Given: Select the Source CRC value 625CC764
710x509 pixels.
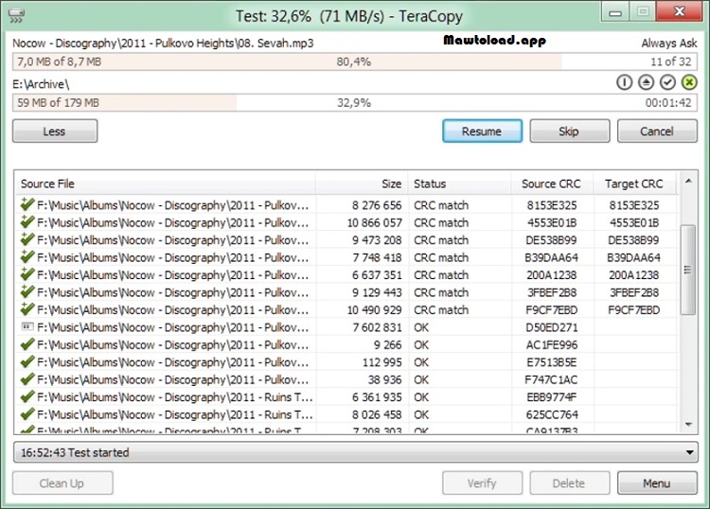Looking at the screenshot, I should [x=552, y=414].
